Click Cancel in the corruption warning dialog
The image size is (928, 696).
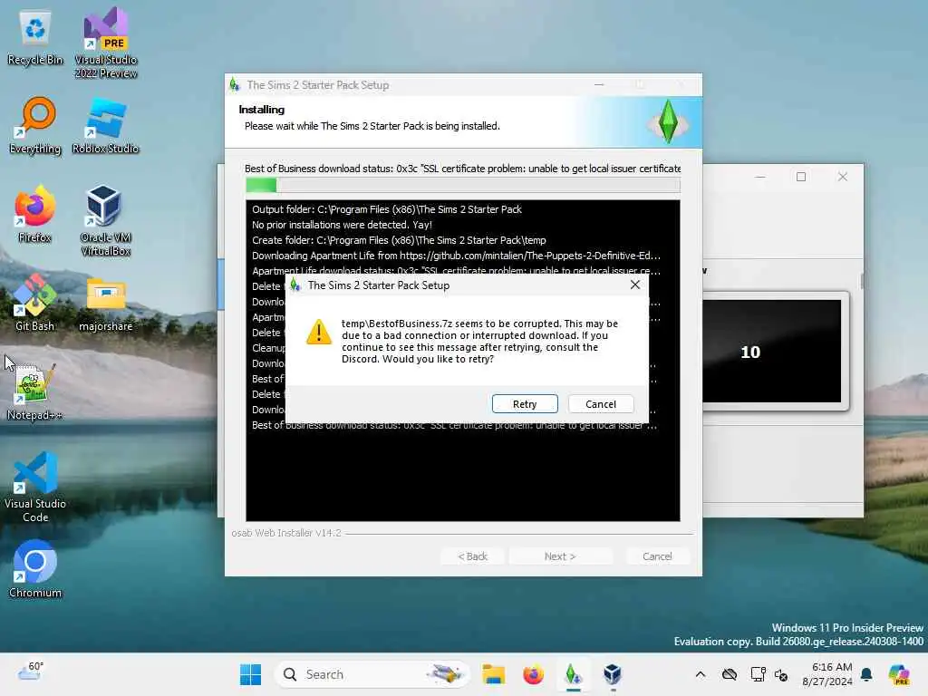(x=600, y=403)
